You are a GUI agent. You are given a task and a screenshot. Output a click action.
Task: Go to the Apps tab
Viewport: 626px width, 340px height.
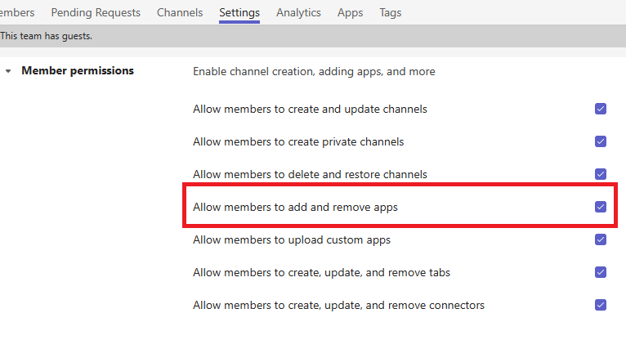tap(350, 13)
